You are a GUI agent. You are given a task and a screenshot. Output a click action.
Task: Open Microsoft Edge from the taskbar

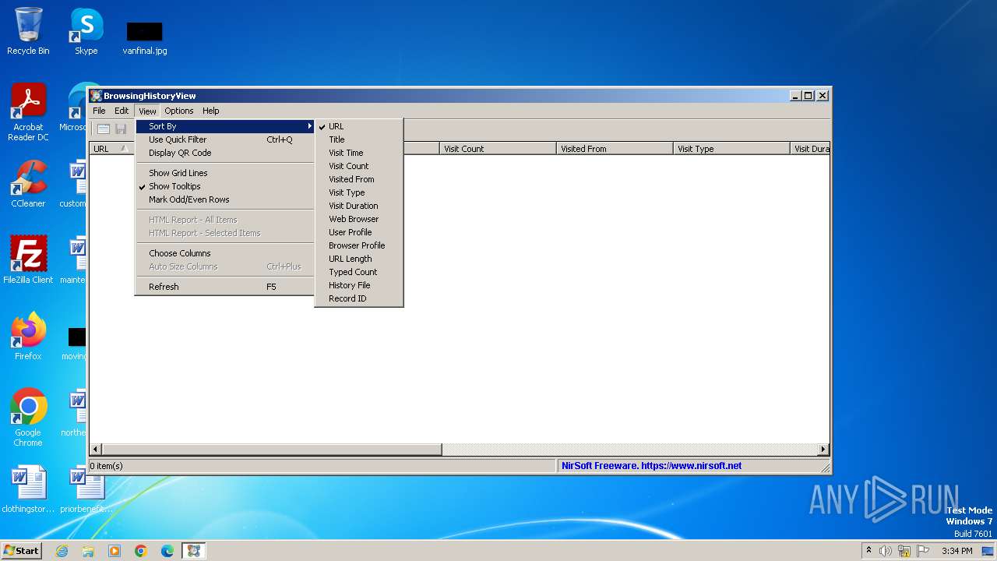[x=167, y=551]
